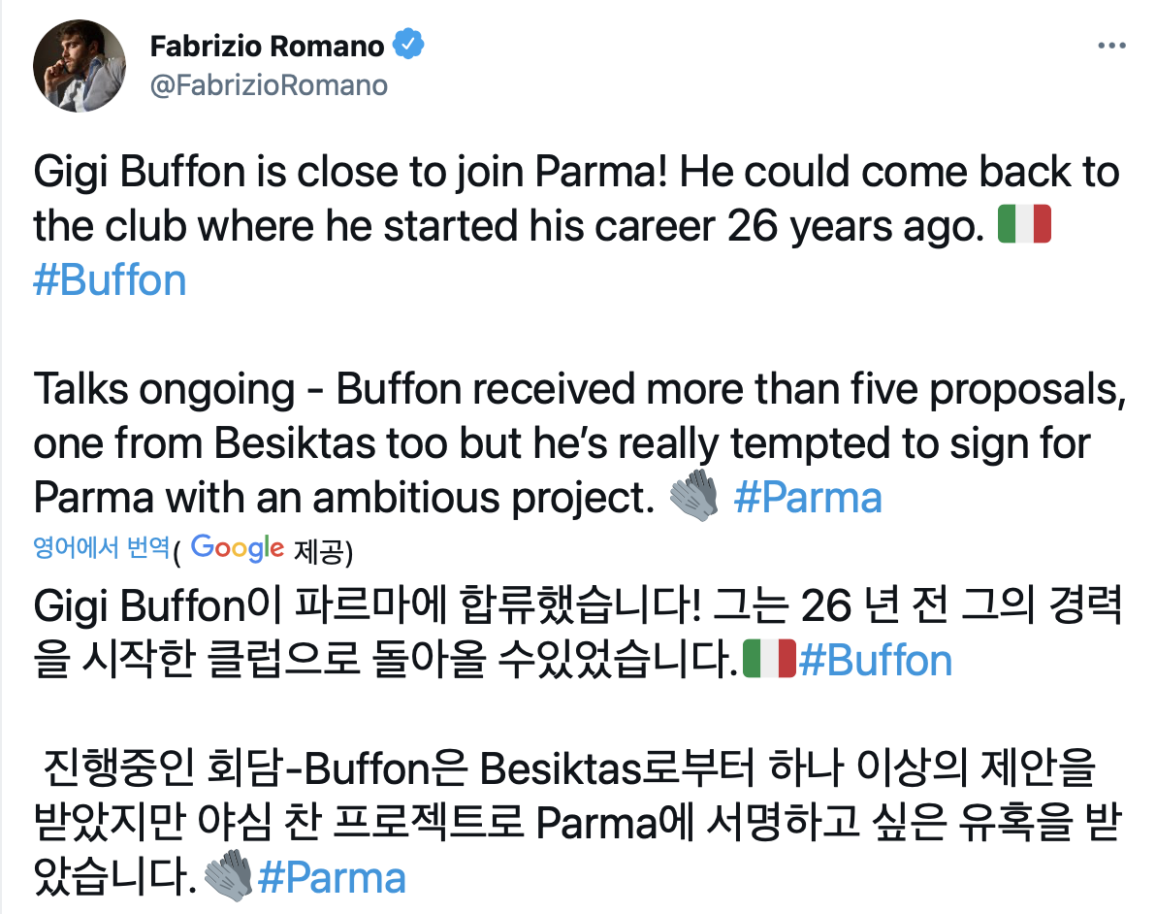Click the gloves emoji in the Korean translation

[x=229, y=877]
